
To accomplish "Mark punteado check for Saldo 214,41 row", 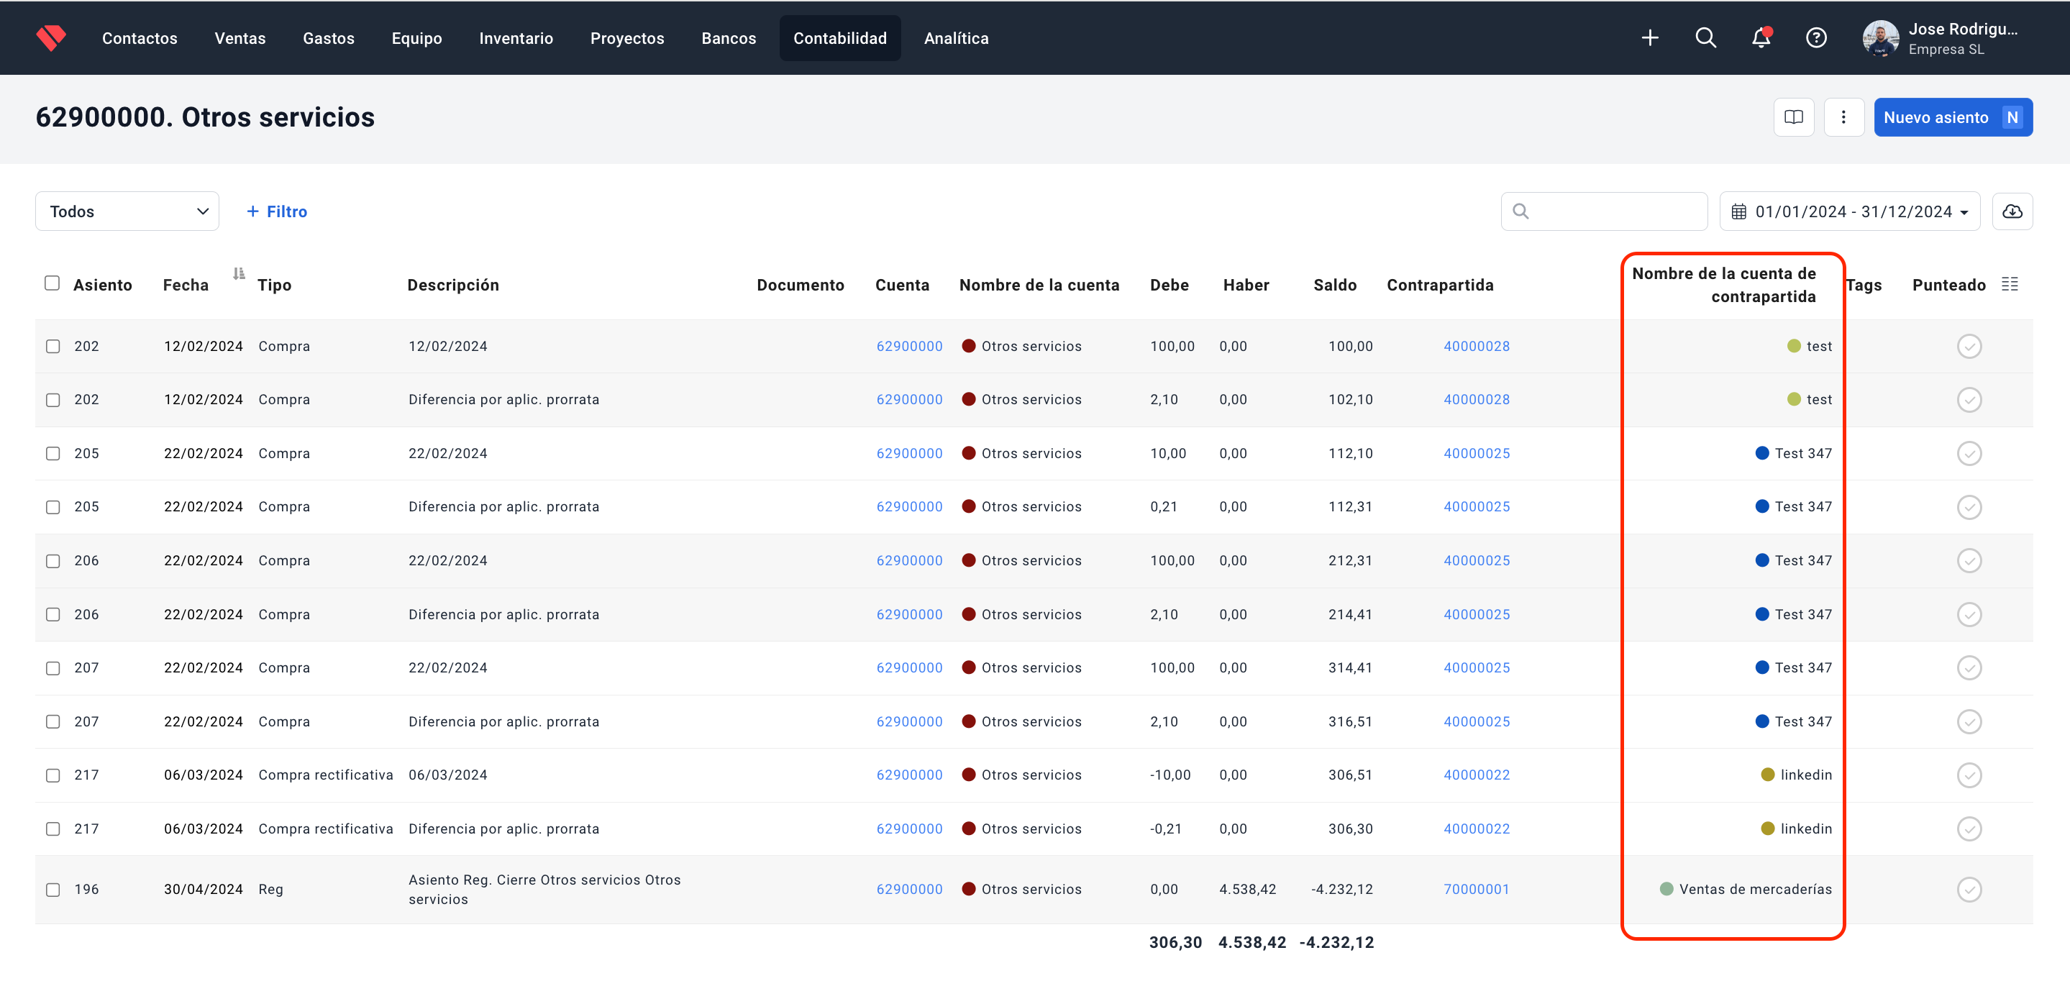I will coord(1969,615).
